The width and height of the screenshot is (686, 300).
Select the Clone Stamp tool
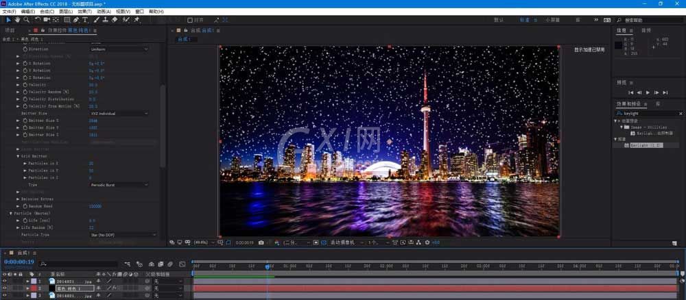106,20
